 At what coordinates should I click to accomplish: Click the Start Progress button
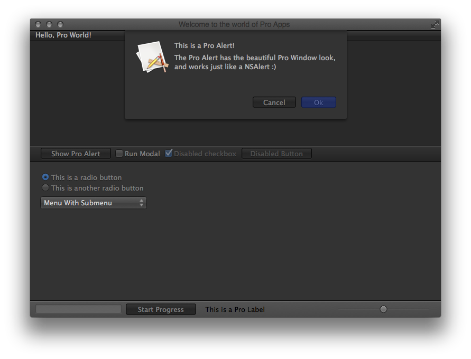(x=161, y=309)
